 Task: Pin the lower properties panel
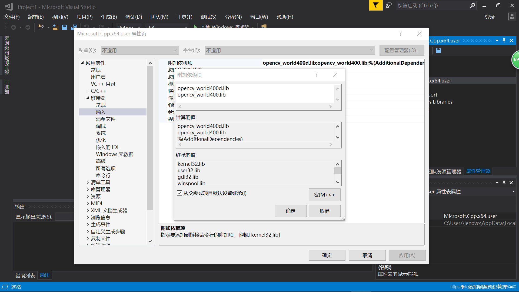click(504, 183)
